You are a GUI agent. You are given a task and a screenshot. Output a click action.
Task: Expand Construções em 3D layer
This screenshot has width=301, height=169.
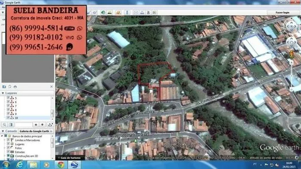point(5,156)
